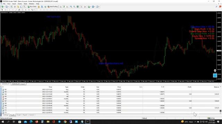Select the Text Label tool
This screenshot has height=124, width=222.
coord(29,10)
